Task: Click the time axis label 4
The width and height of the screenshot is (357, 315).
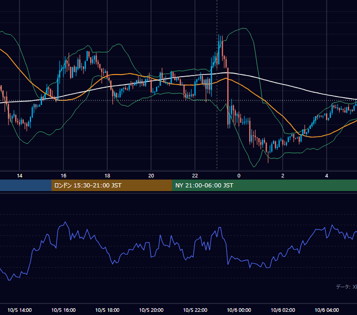Action: (327, 176)
